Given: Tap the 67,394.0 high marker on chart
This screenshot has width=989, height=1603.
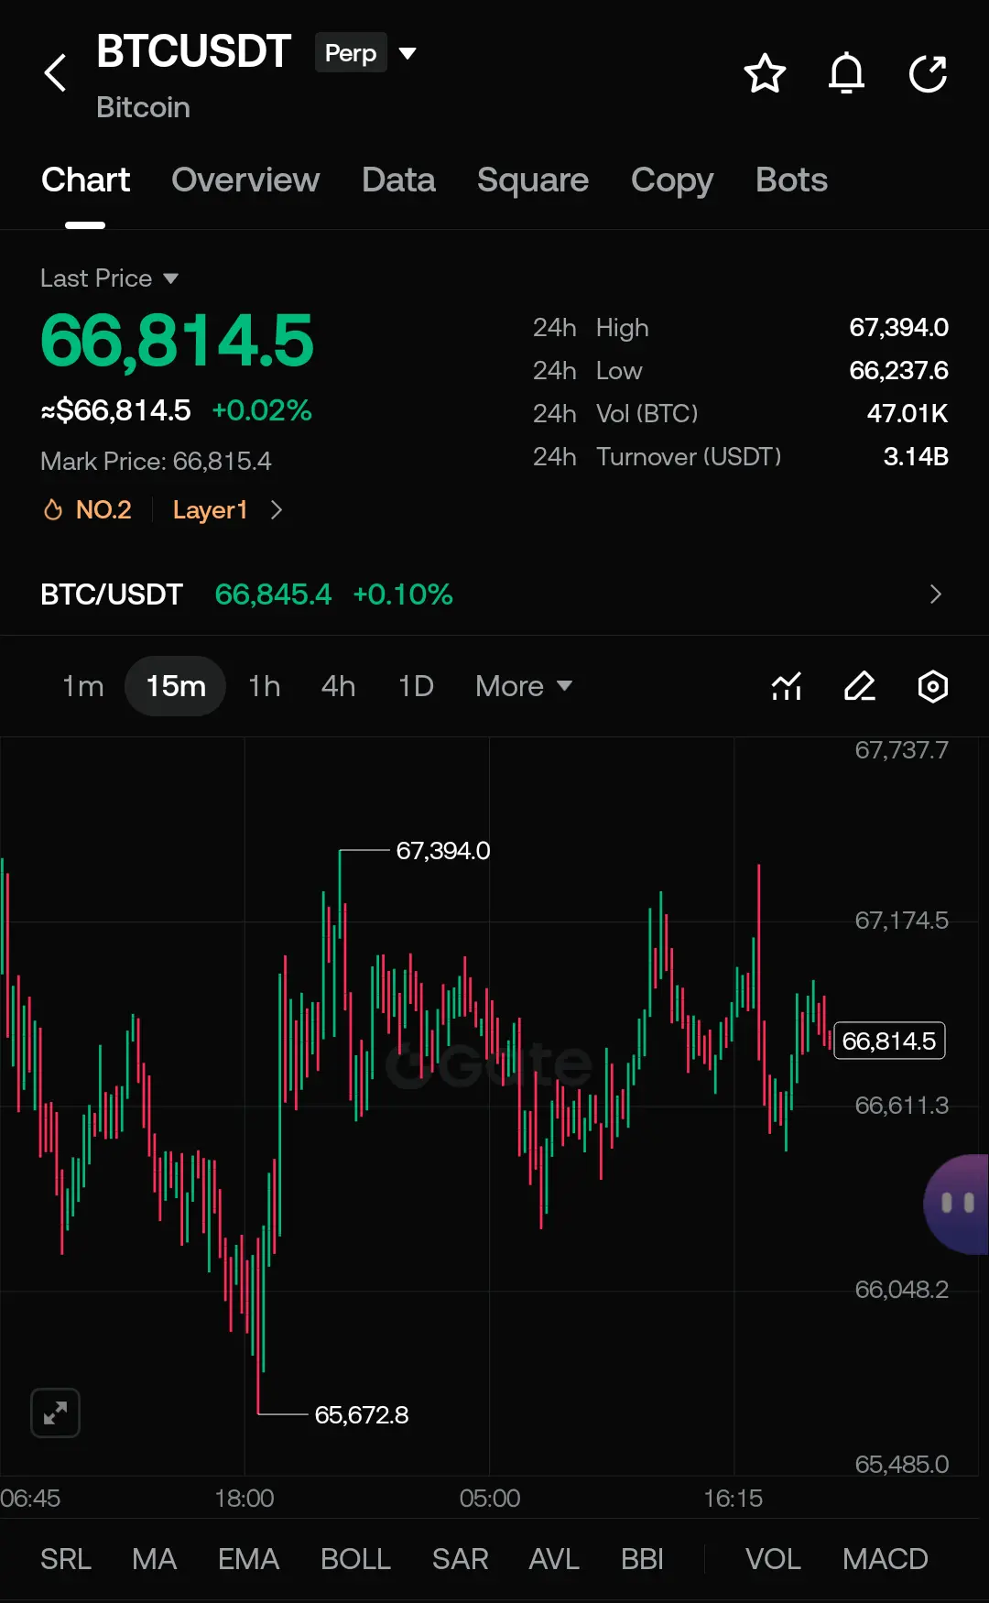Looking at the screenshot, I should [x=443, y=851].
